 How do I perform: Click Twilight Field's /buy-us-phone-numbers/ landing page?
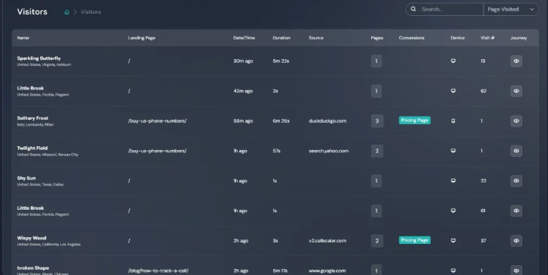(x=157, y=151)
